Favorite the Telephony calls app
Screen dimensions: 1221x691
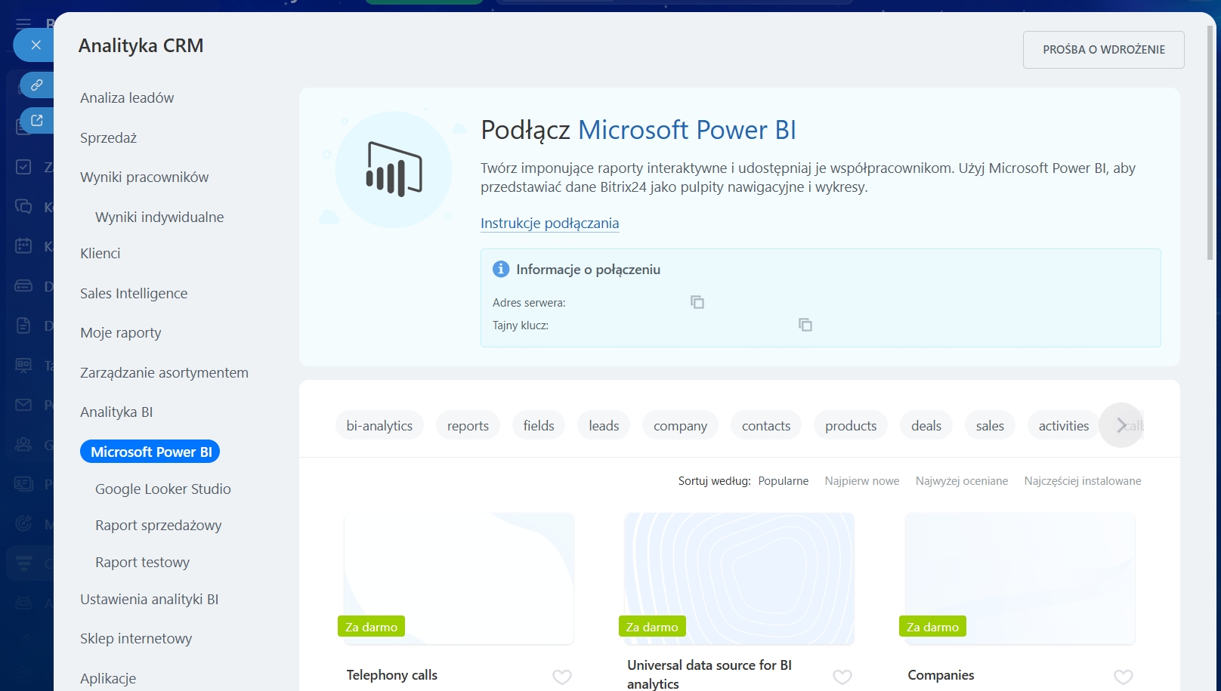[x=561, y=677]
